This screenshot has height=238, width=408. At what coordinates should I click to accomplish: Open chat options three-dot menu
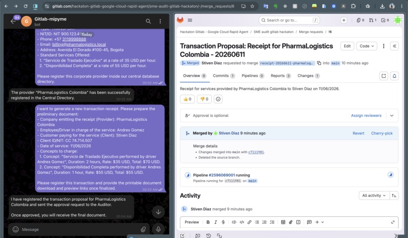point(160,21)
